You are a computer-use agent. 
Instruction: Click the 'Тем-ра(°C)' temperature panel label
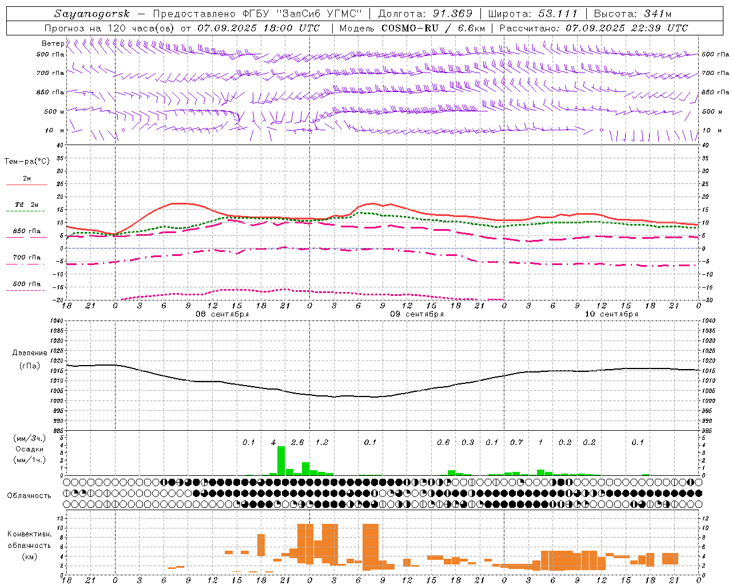coord(27,162)
